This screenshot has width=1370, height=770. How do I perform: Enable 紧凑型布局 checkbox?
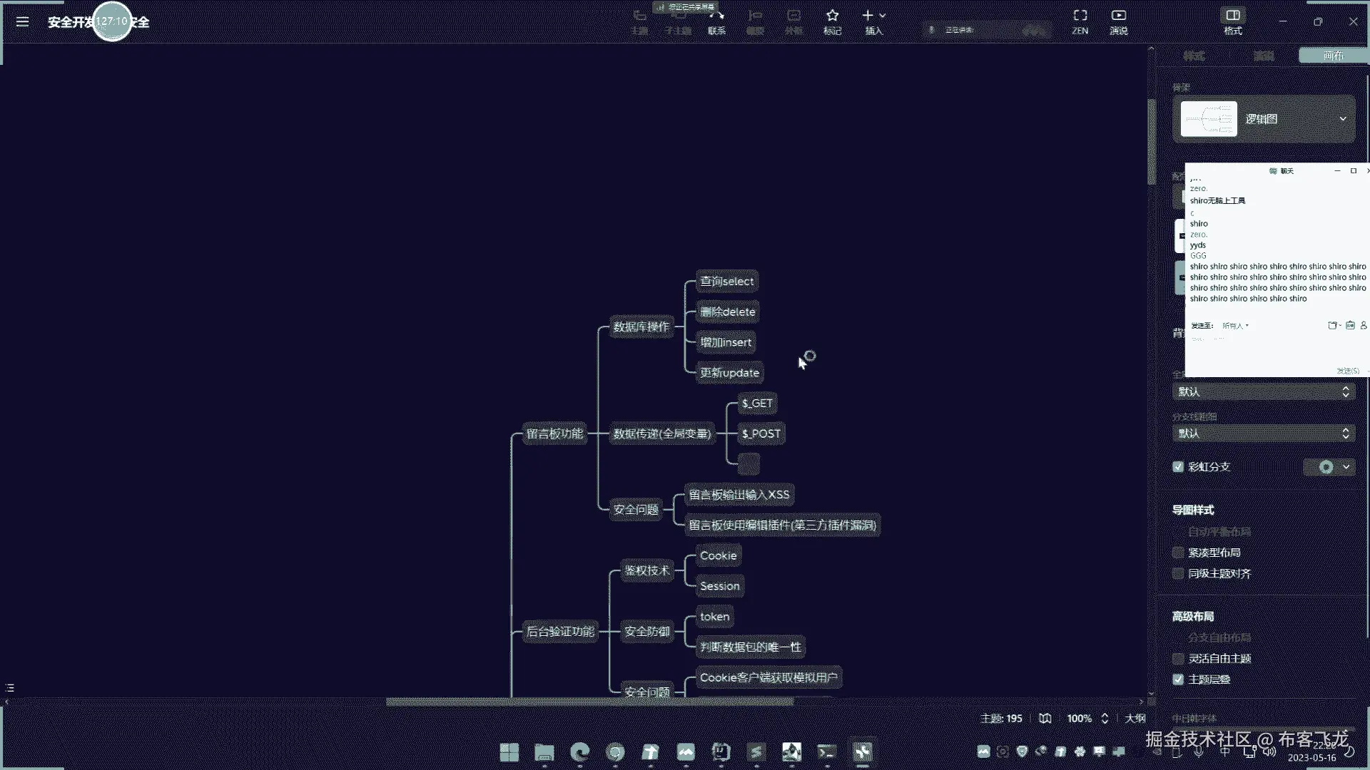click(1178, 553)
